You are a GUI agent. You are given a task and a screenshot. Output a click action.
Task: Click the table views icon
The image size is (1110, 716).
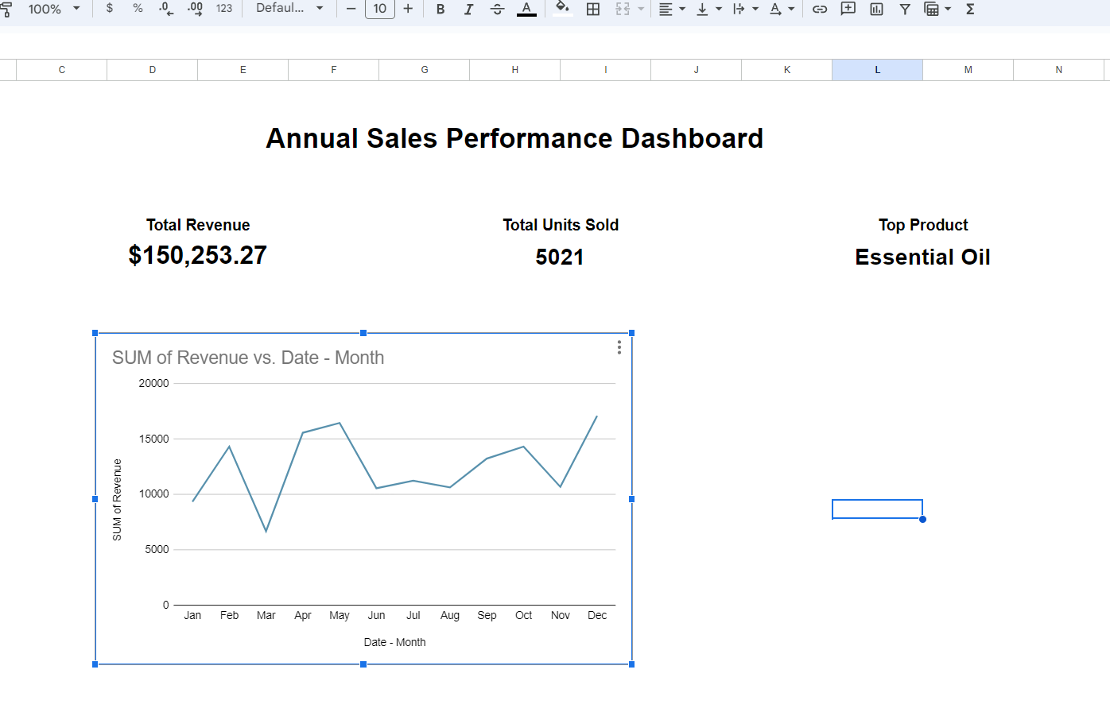coord(931,9)
